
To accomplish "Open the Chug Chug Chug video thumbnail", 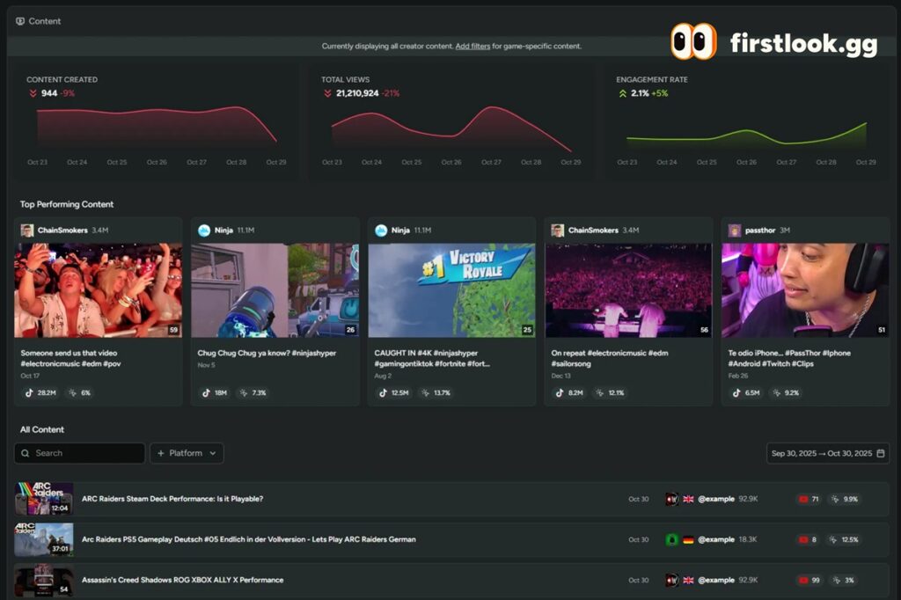I will point(275,290).
